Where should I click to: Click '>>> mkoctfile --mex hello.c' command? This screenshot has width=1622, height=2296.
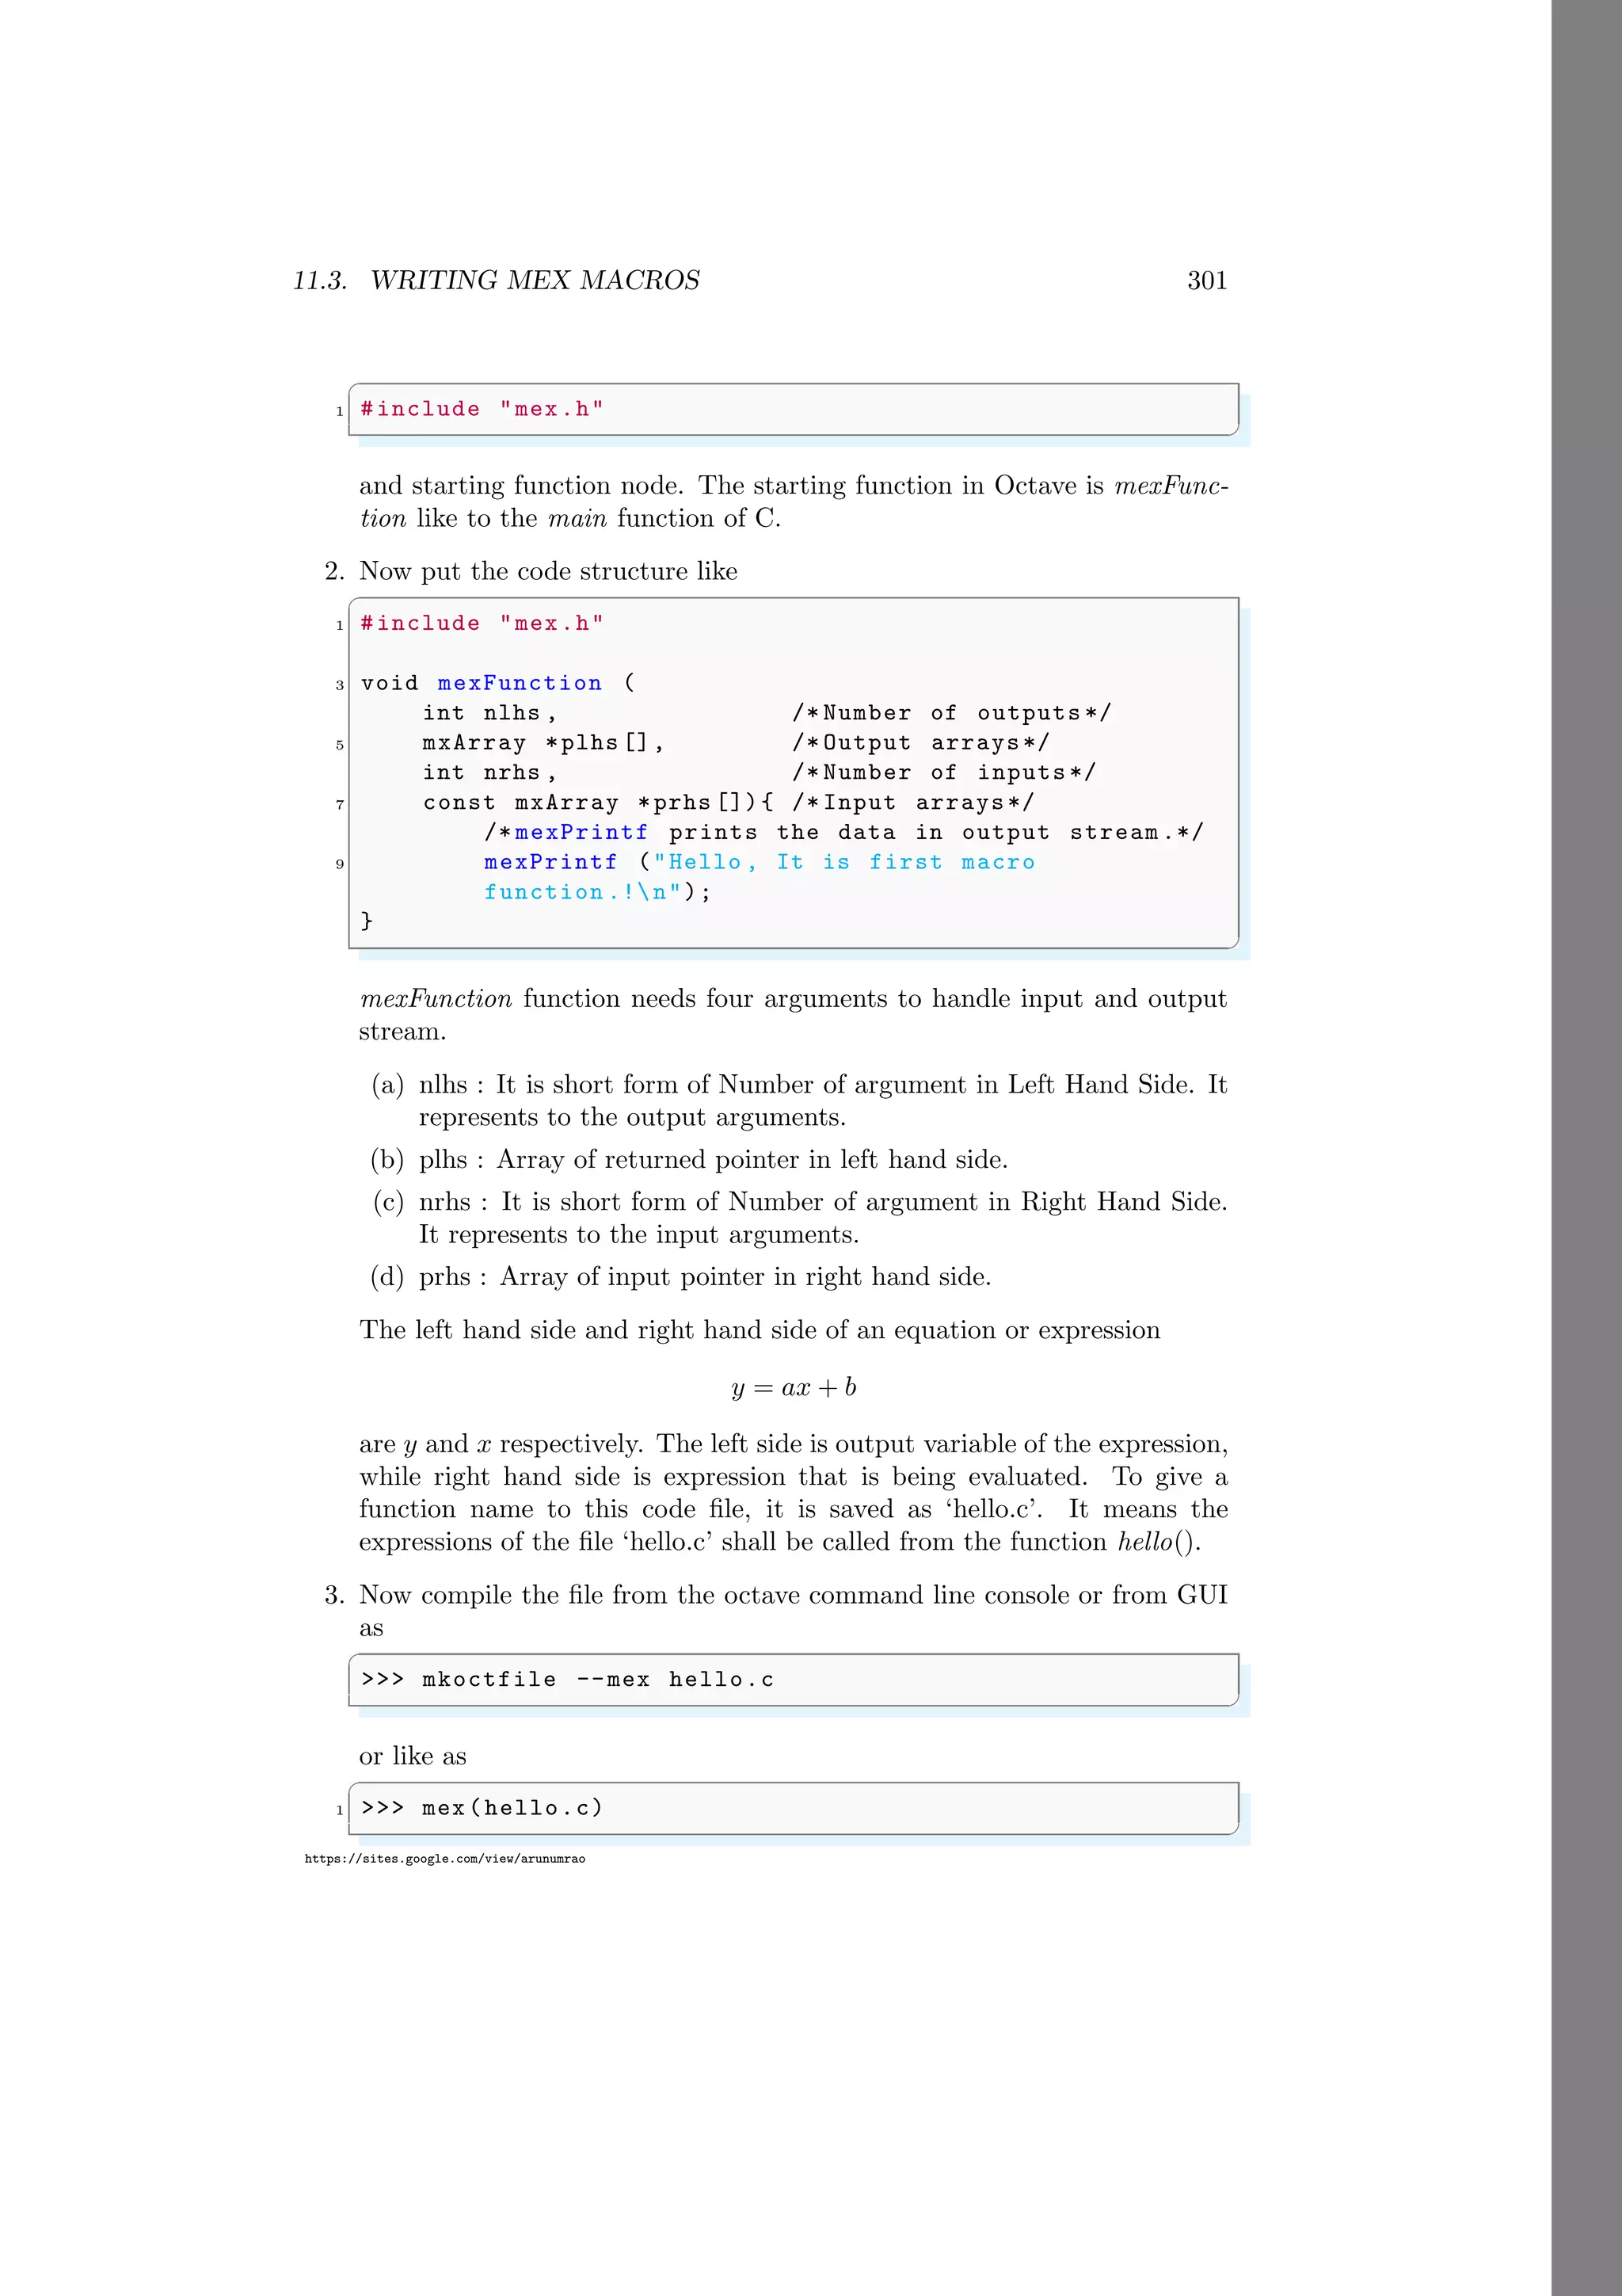coord(568,1680)
